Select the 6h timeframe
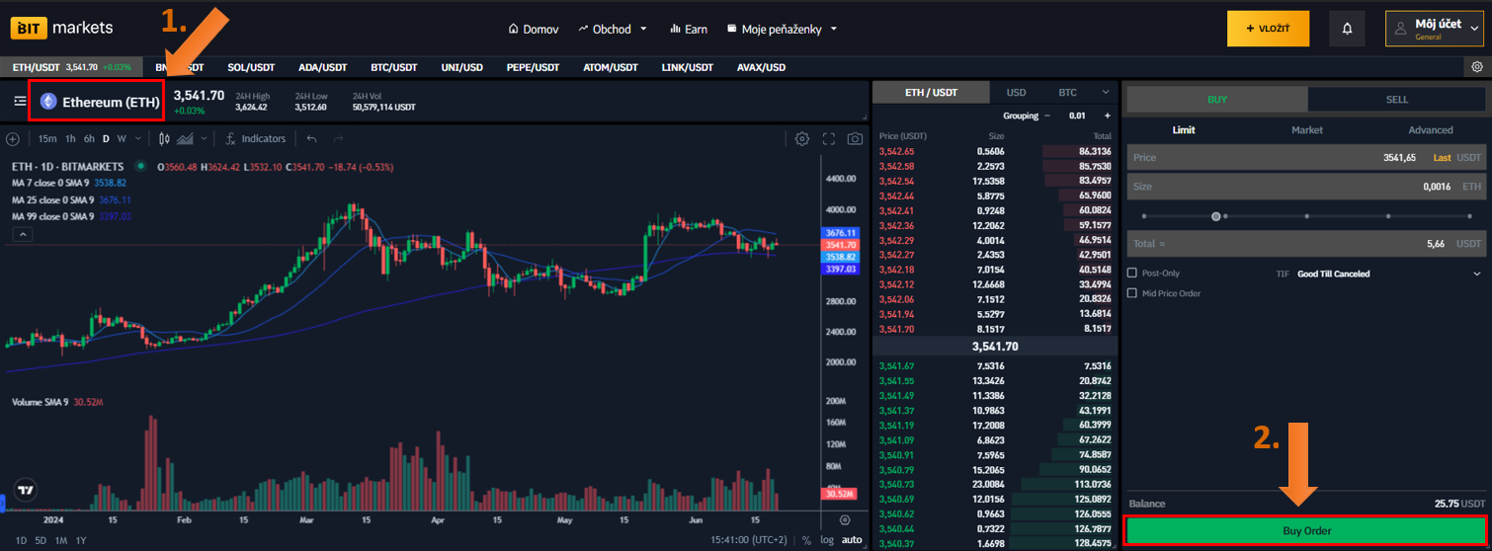The image size is (1492, 551). [89, 139]
